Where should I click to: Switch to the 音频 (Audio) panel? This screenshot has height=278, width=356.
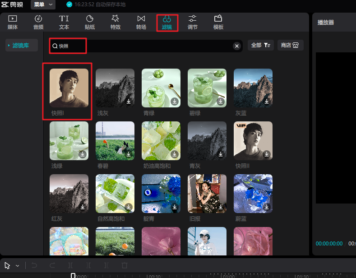pos(38,22)
